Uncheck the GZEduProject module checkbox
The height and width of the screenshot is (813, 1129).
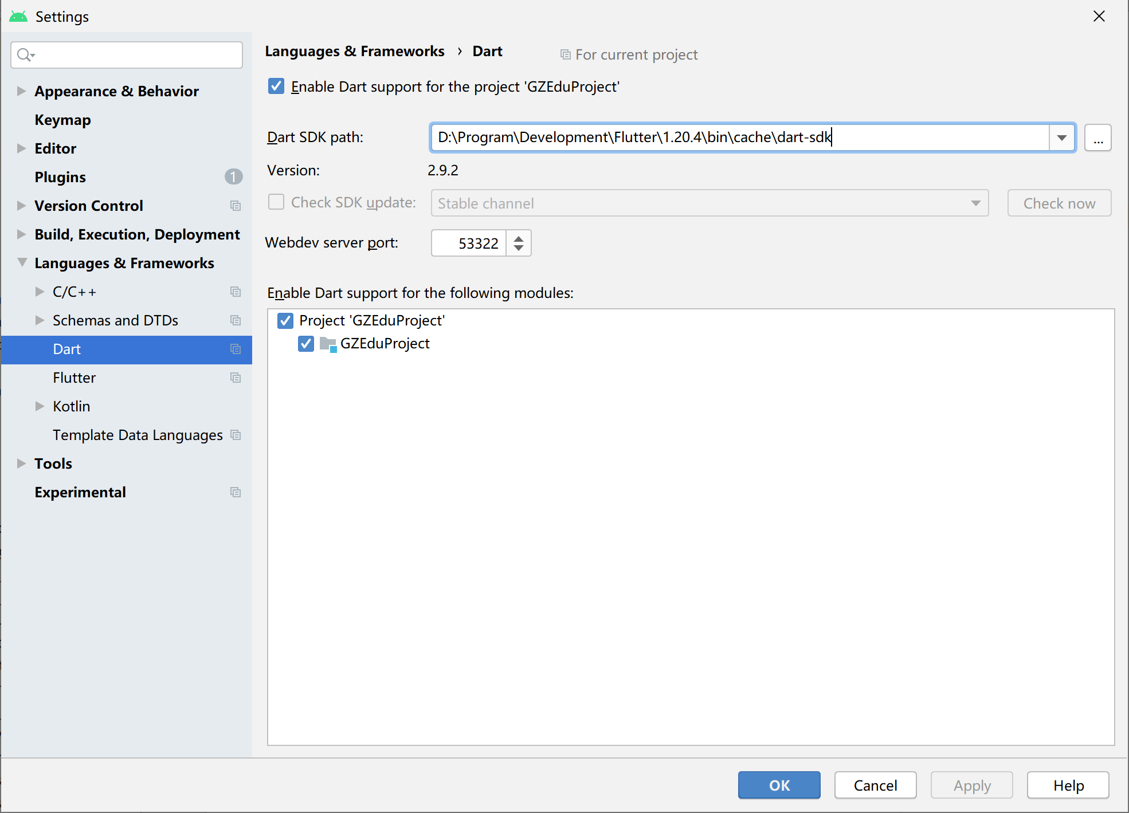pos(306,344)
